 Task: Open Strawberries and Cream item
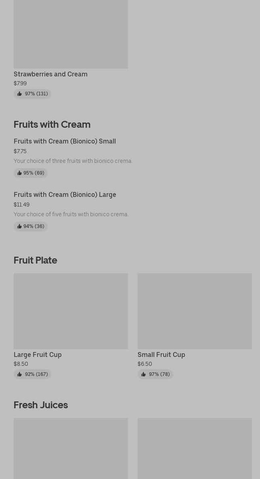[50, 74]
